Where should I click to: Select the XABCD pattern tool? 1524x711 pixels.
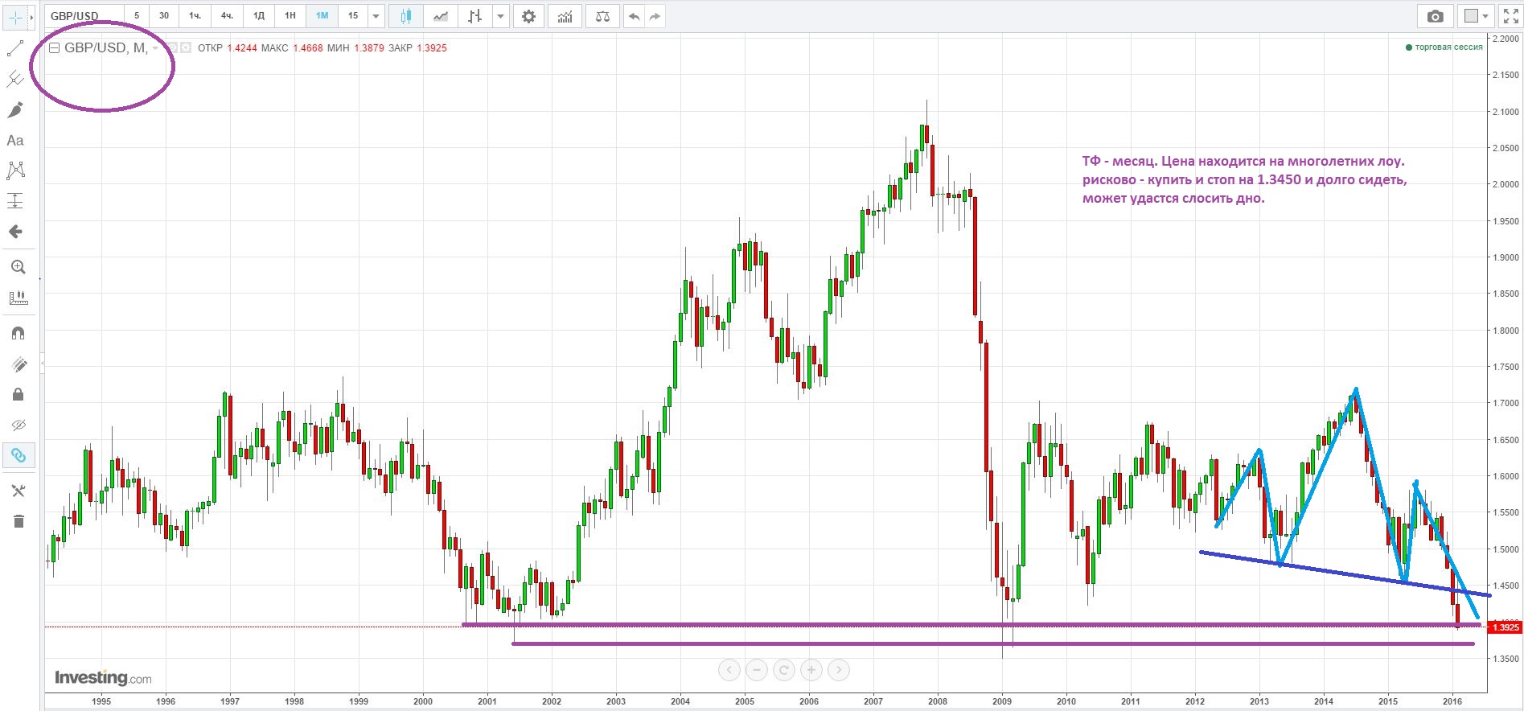[x=15, y=171]
